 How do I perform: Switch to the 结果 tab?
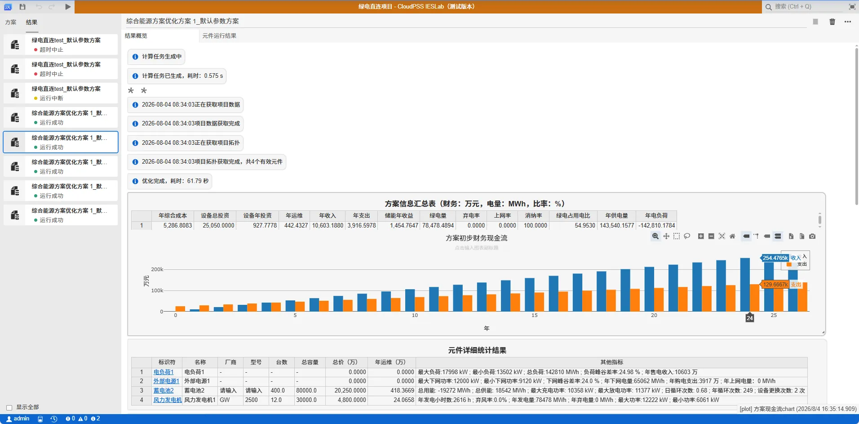(31, 22)
